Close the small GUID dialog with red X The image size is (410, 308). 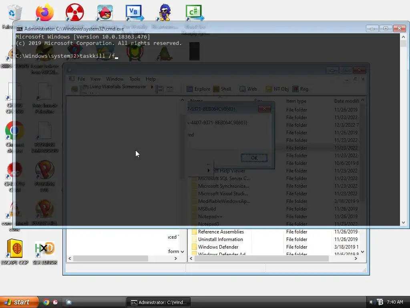[x=264, y=109]
